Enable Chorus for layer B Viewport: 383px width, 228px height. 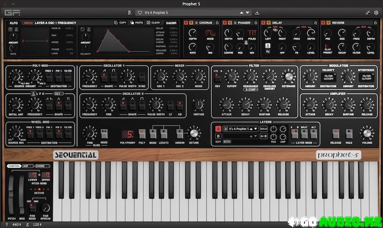click(x=191, y=22)
